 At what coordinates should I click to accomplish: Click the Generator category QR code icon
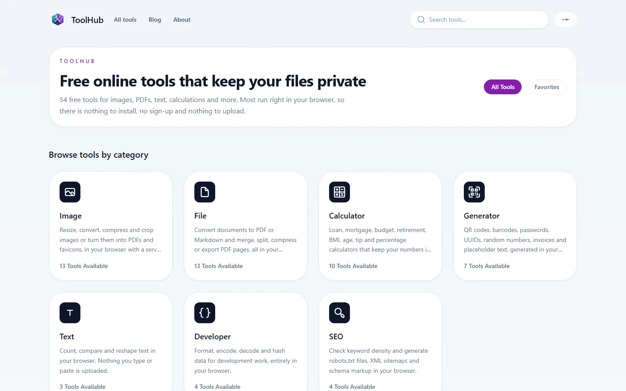pyautogui.click(x=474, y=192)
